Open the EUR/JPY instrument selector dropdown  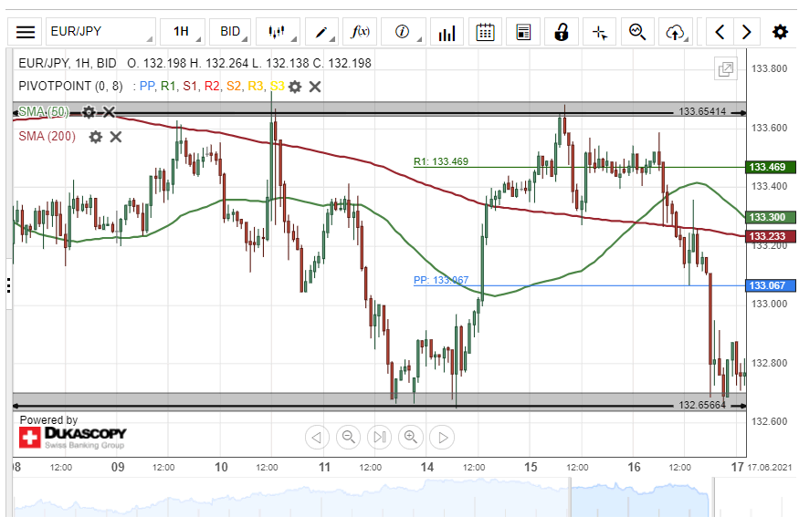[x=100, y=32]
